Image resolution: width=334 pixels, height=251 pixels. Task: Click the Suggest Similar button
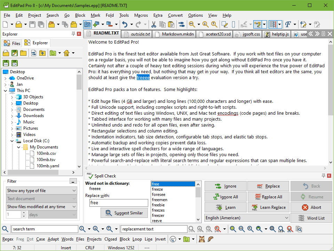(124, 213)
